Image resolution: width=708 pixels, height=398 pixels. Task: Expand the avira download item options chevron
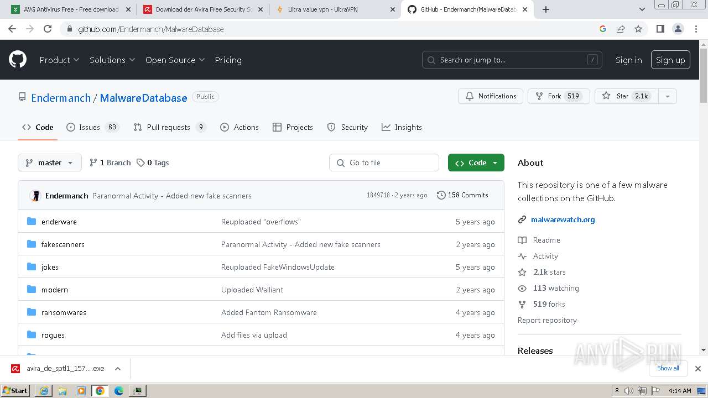118,369
